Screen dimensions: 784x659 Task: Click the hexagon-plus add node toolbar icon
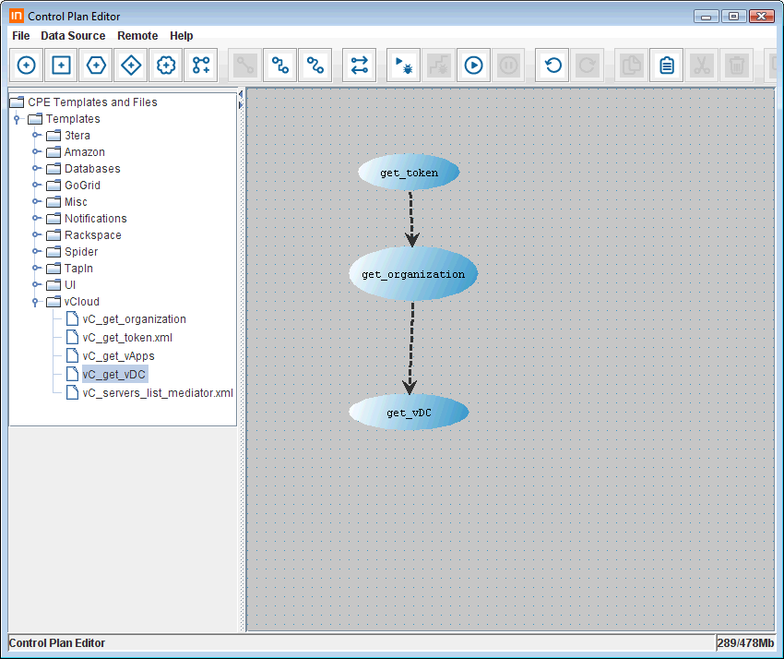pos(96,66)
